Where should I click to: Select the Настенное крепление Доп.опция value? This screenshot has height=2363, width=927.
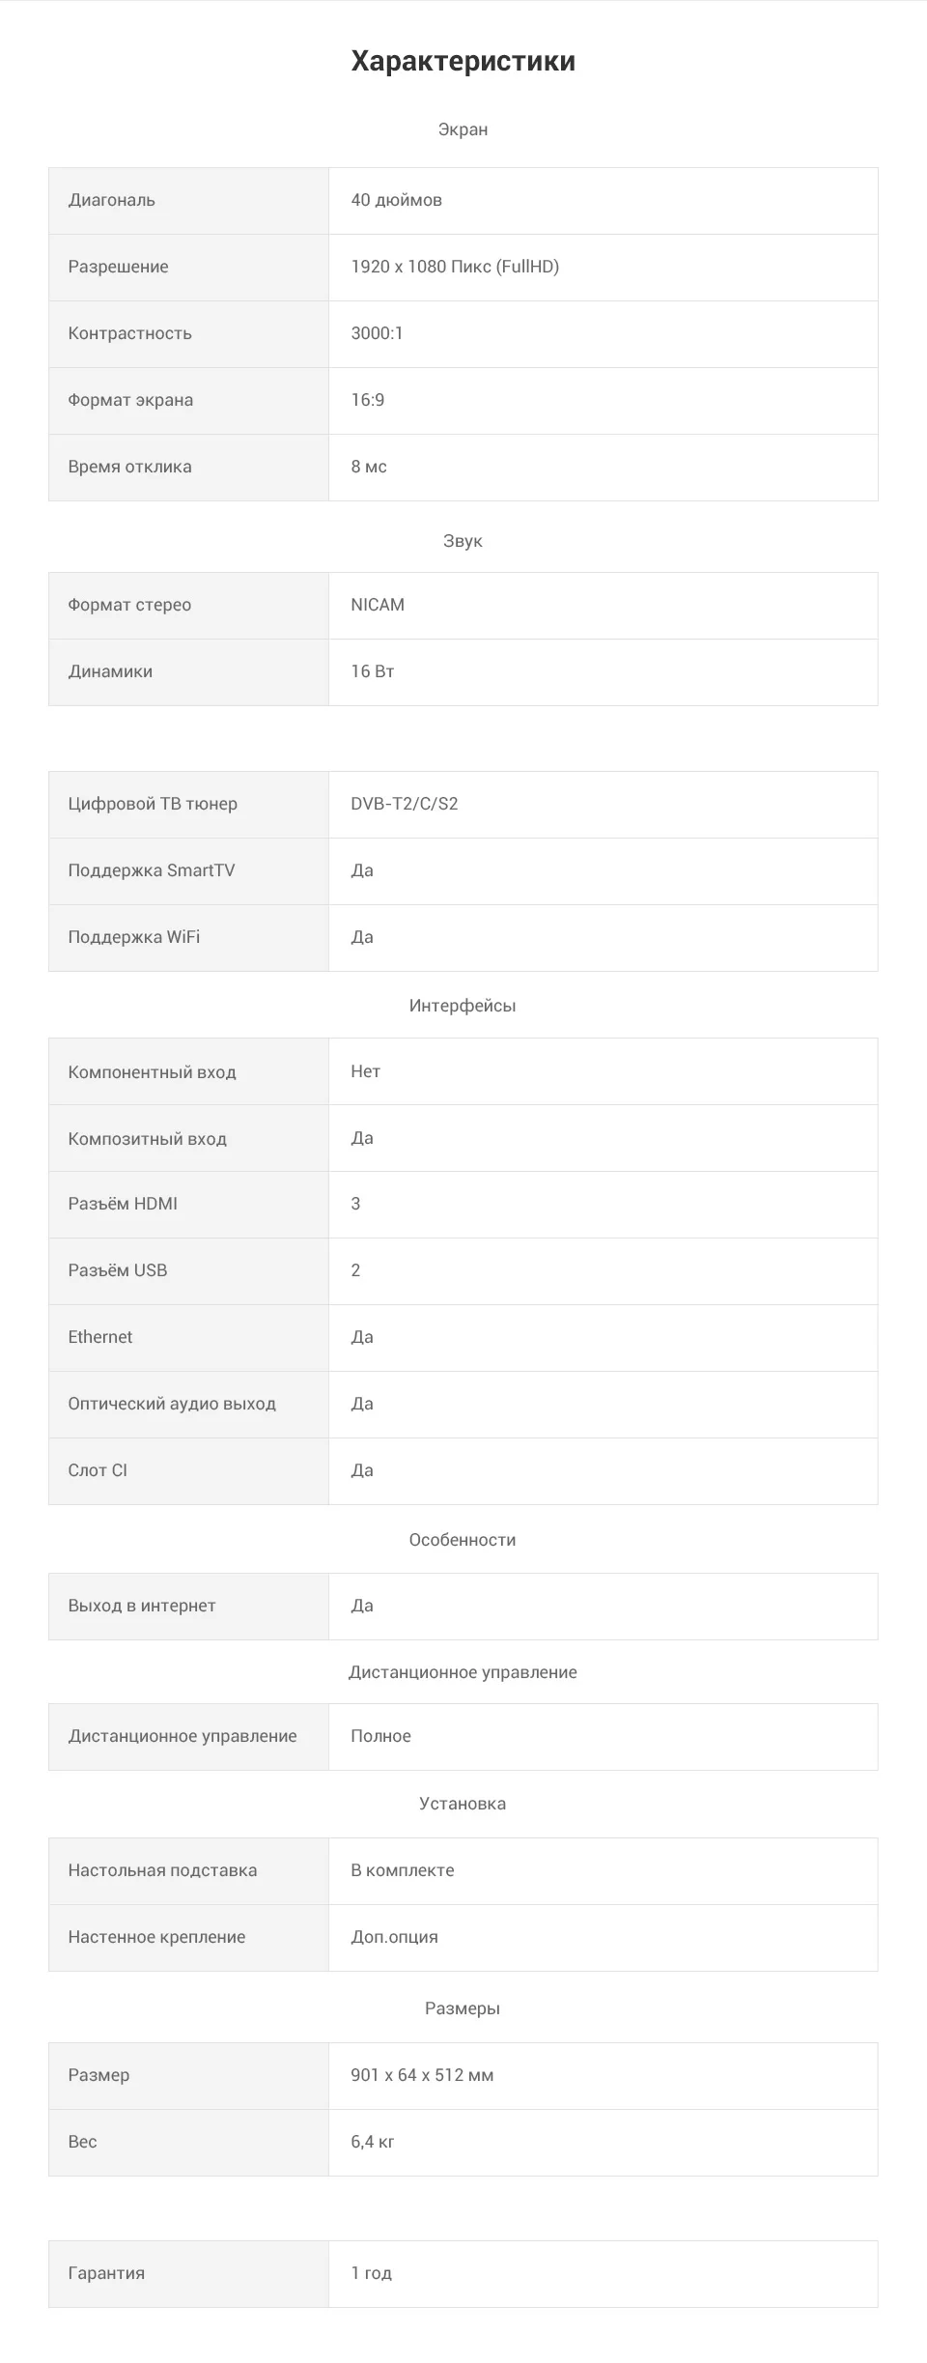[x=395, y=1937]
